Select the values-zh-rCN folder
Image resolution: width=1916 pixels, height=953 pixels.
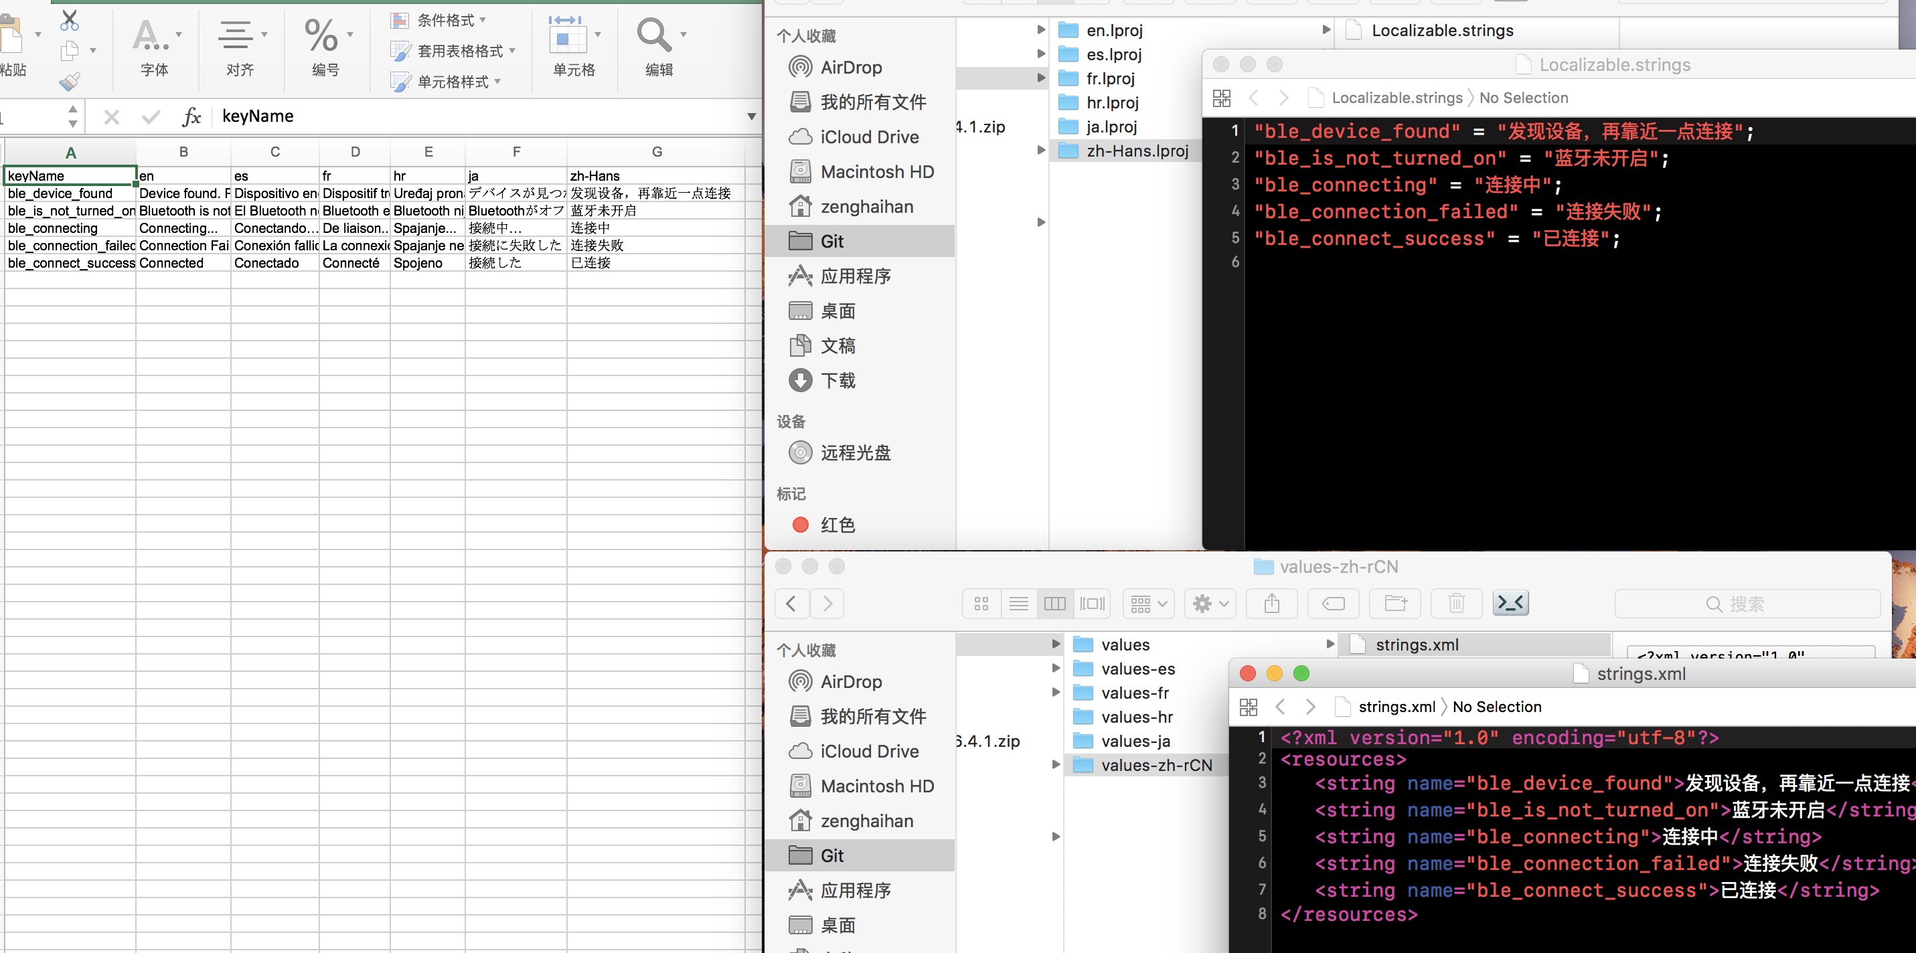pos(1143,765)
